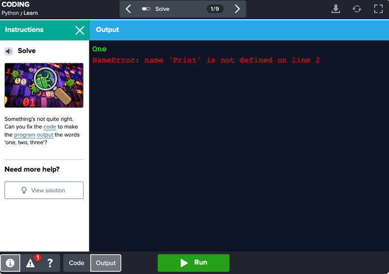The width and height of the screenshot is (389, 274).
Task: Click the bug magnifier illustration image
Action: coord(44,85)
